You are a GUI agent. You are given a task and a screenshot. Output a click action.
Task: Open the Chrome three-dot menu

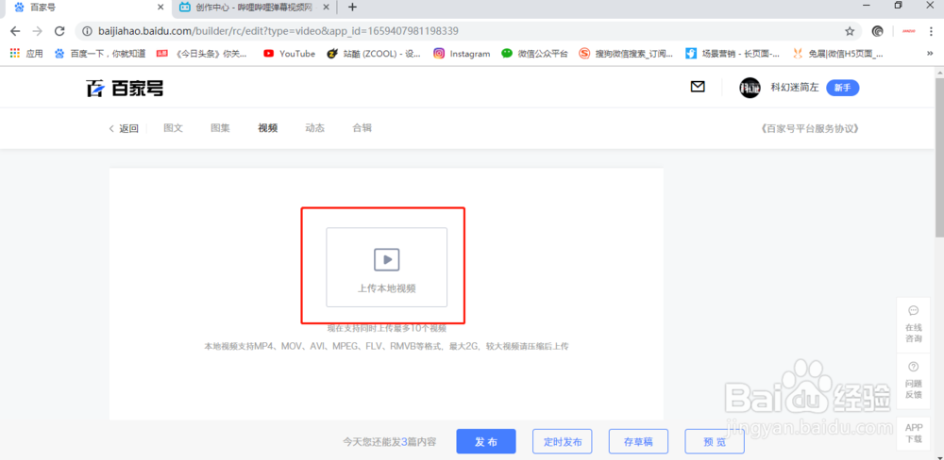[x=931, y=31]
